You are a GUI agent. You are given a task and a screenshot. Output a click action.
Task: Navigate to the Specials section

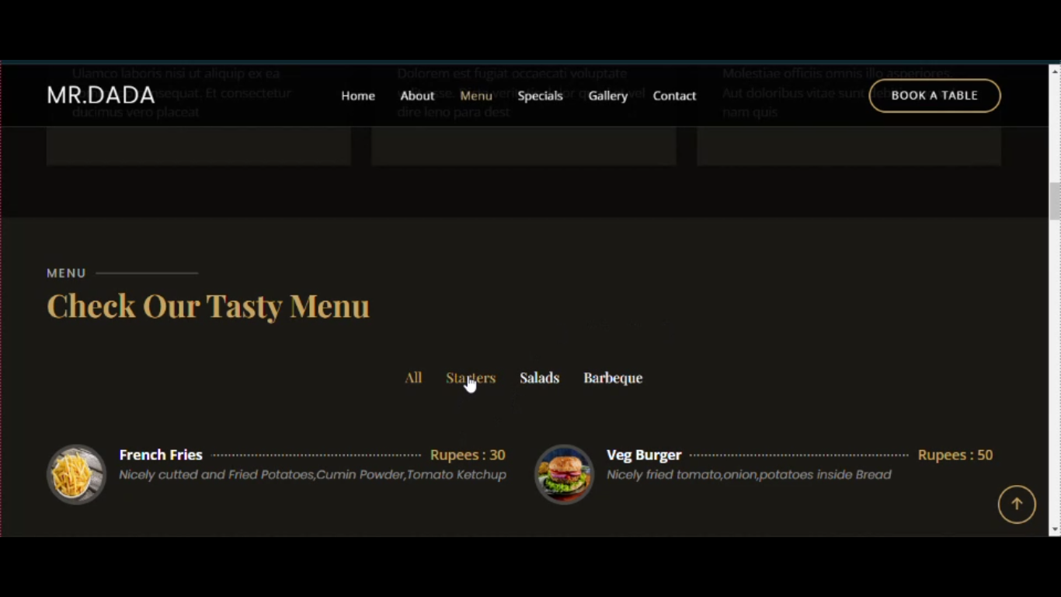click(540, 96)
